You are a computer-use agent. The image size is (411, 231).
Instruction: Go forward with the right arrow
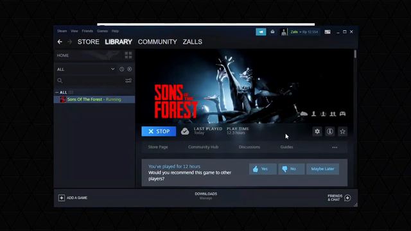(69, 42)
